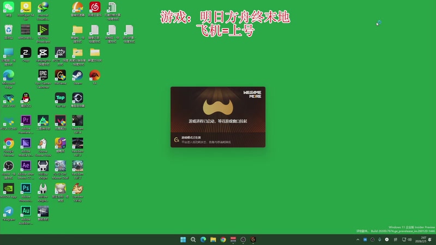This screenshot has height=245, width=436.
Task: Open the EA app shortcut
Action: click(x=95, y=77)
